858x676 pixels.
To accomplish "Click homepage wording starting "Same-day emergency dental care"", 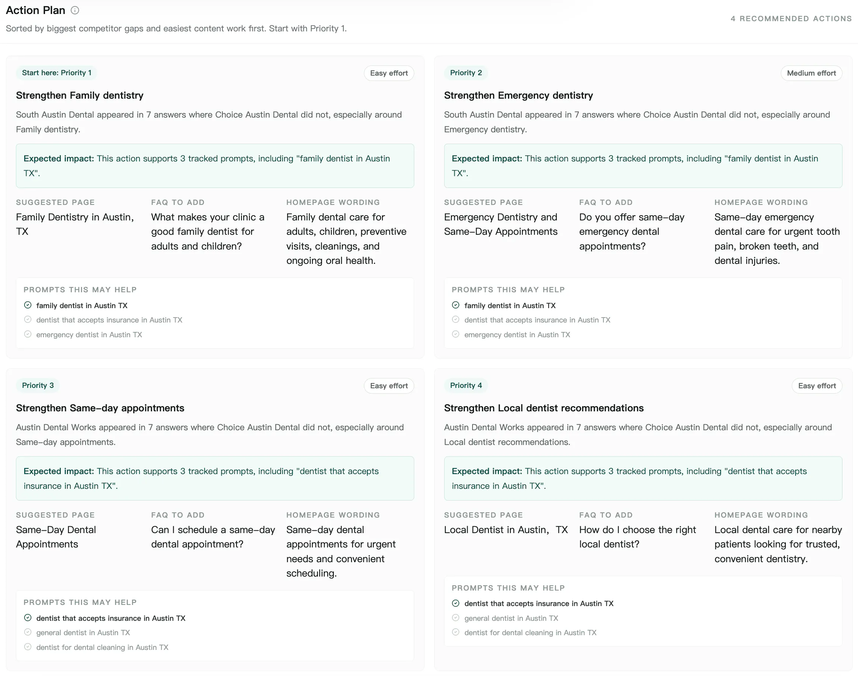I will [x=777, y=239].
